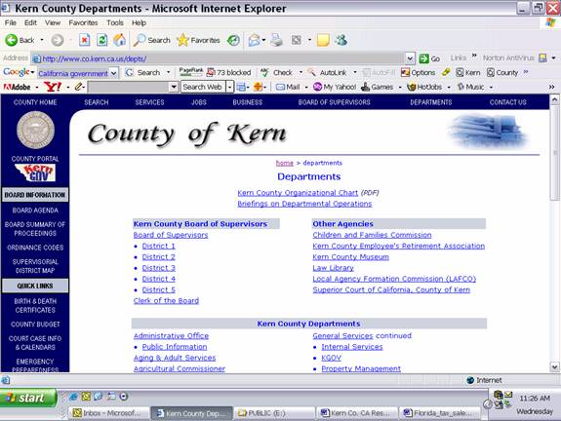Image resolution: width=561 pixels, height=421 pixels.
Task: Click the Messenger icon in toolbar
Action: [x=341, y=40]
